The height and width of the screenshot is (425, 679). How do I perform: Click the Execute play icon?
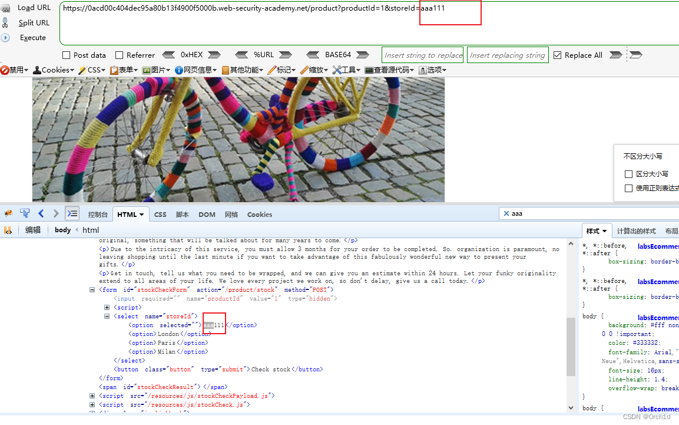pos(5,38)
